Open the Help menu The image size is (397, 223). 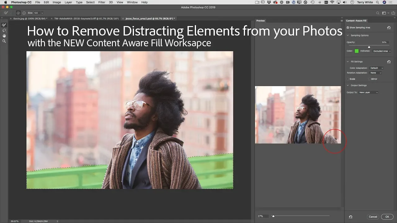pos(145,2)
